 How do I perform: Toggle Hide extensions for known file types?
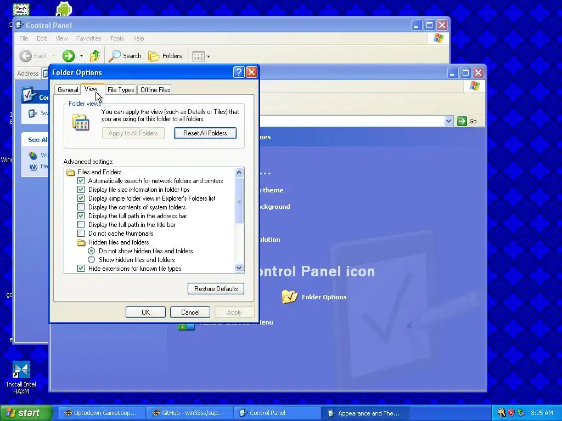pyautogui.click(x=81, y=269)
